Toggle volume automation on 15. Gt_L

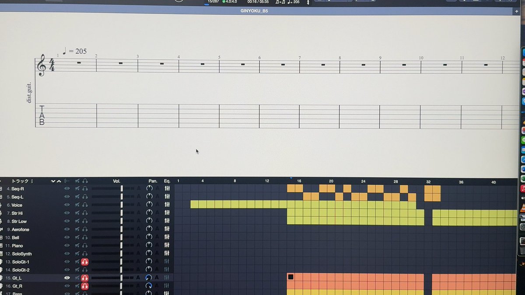138,278
